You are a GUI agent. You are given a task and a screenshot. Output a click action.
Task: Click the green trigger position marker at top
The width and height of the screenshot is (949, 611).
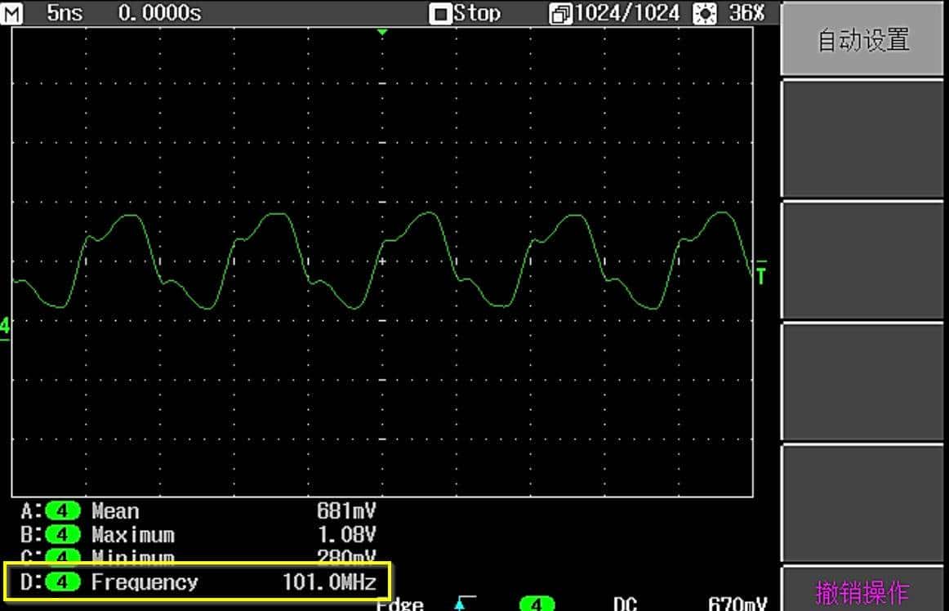pos(381,32)
